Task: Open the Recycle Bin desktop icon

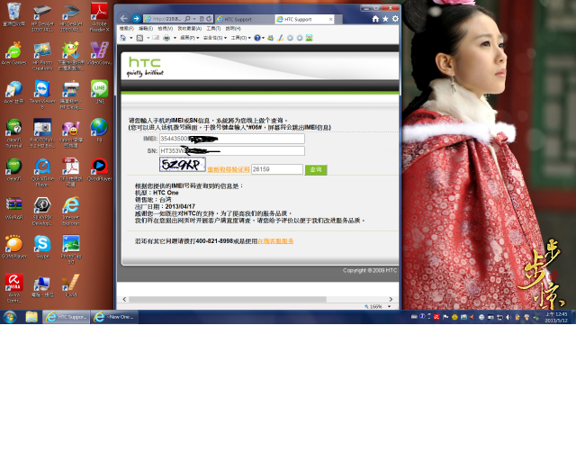Action: click(14, 14)
